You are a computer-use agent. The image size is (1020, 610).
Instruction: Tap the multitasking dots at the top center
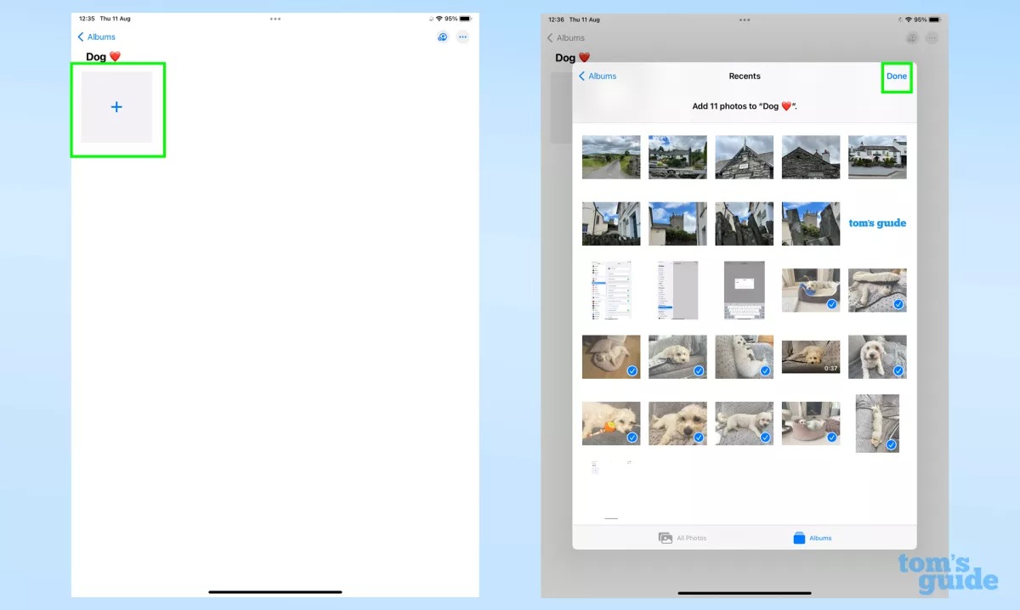click(x=275, y=19)
